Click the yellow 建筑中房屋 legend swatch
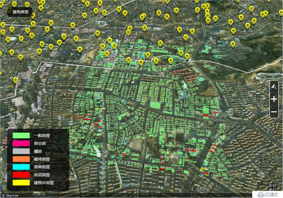Image resolution: width=283 pixels, height=198 pixels. 21,183
